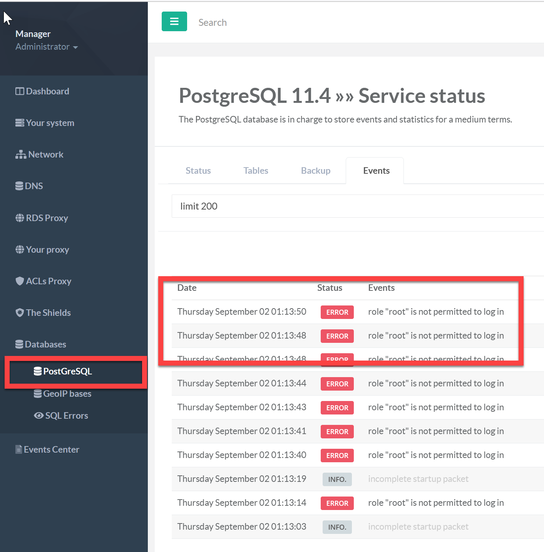Click the RDS Proxy globe icon
The width and height of the screenshot is (544, 552).
click(20, 218)
